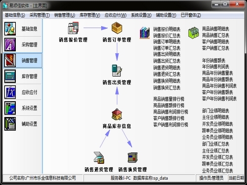247x185 pixels.
Task: Click the 操作员:管理员 status bar entry
Action: pyautogui.click(x=211, y=178)
